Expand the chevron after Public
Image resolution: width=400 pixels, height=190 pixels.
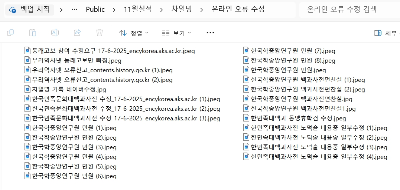[x=114, y=10]
